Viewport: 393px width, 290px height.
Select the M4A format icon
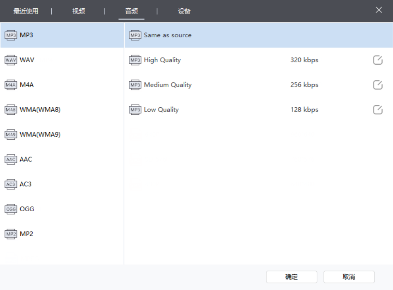(11, 85)
